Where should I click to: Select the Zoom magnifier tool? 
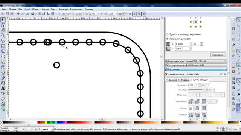3,36
